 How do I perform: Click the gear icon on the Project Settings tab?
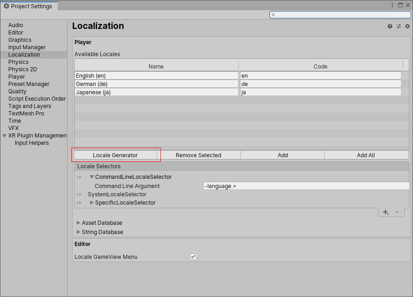tap(6, 6)
